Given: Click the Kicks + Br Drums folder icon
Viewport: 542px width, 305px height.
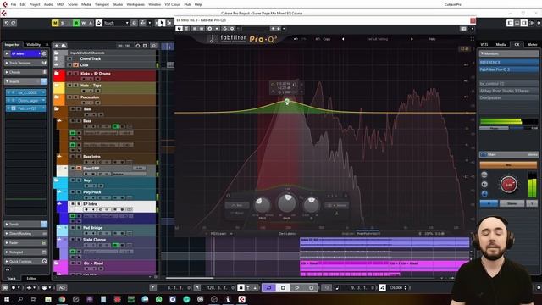Looking at the screenshot, I should point(57,74).
